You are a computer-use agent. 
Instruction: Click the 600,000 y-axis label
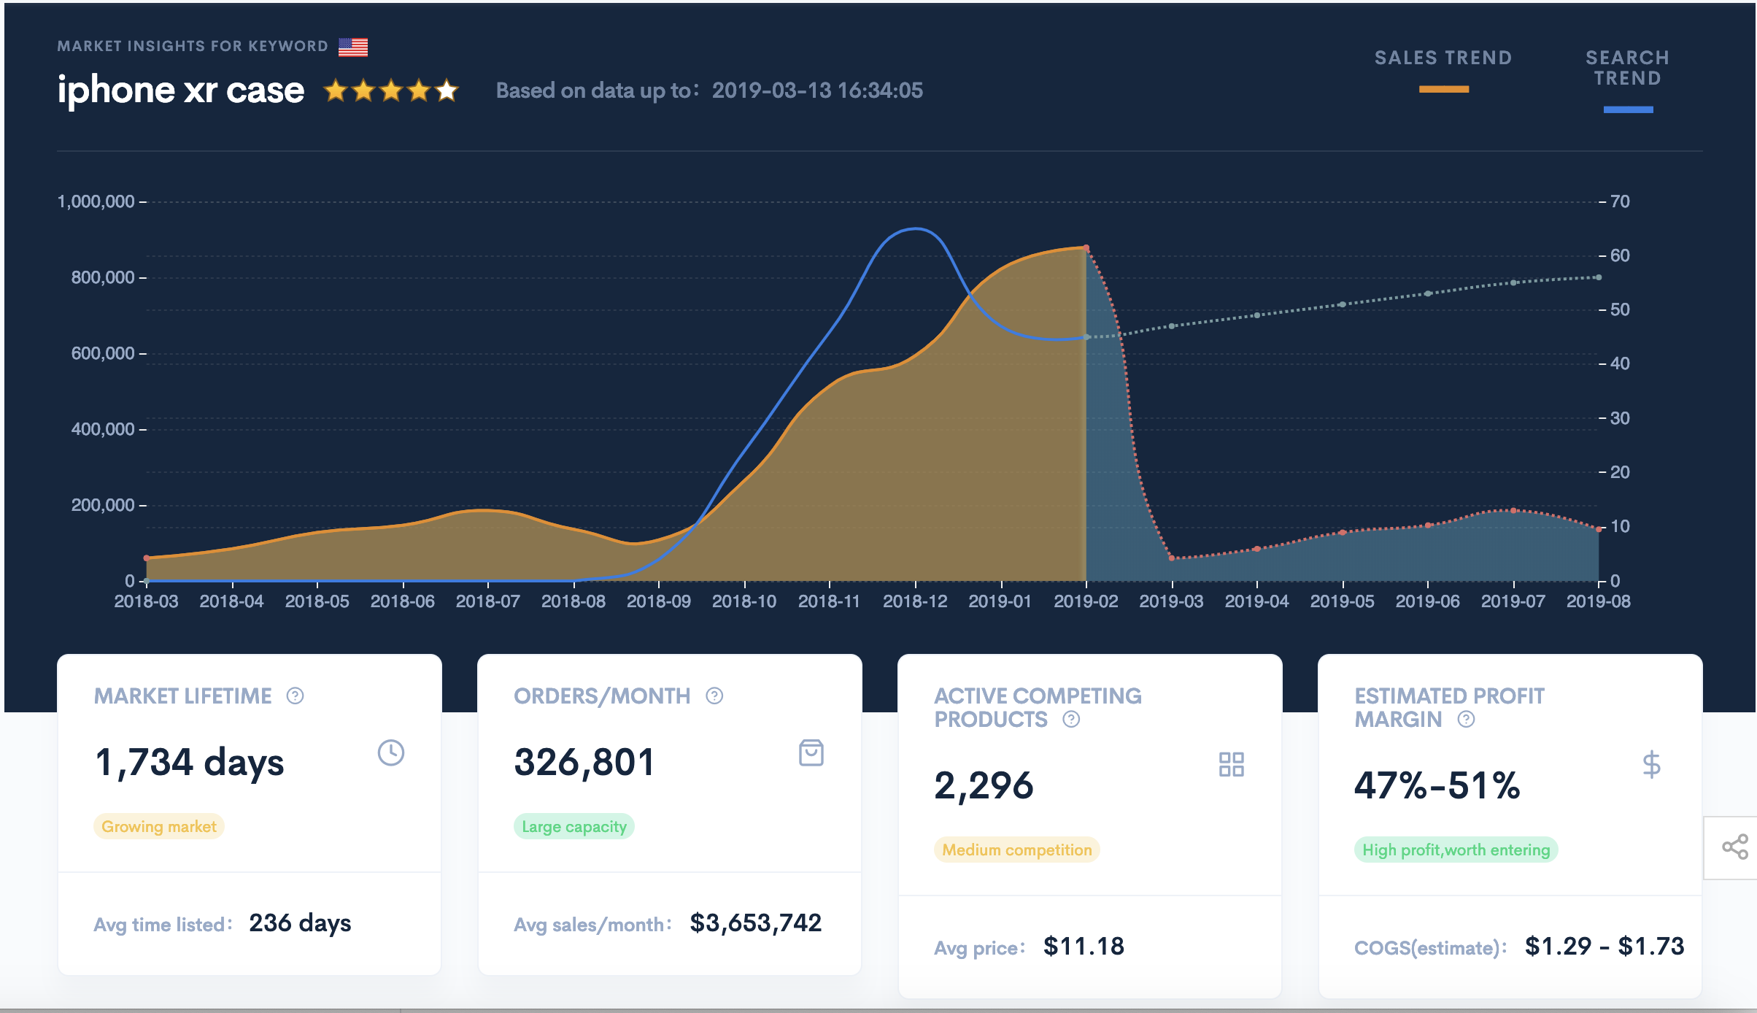(103, 353)
